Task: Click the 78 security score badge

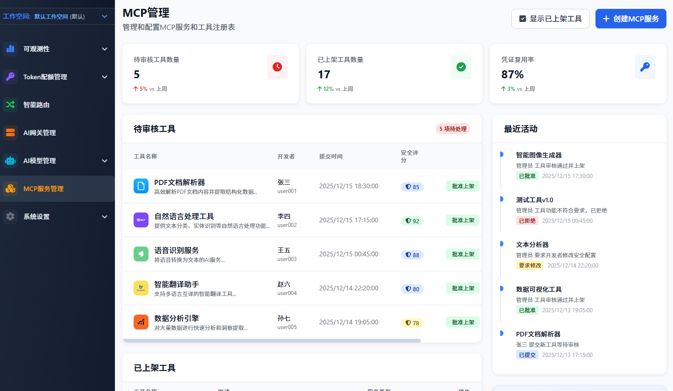Action: [x=412, y=323]
